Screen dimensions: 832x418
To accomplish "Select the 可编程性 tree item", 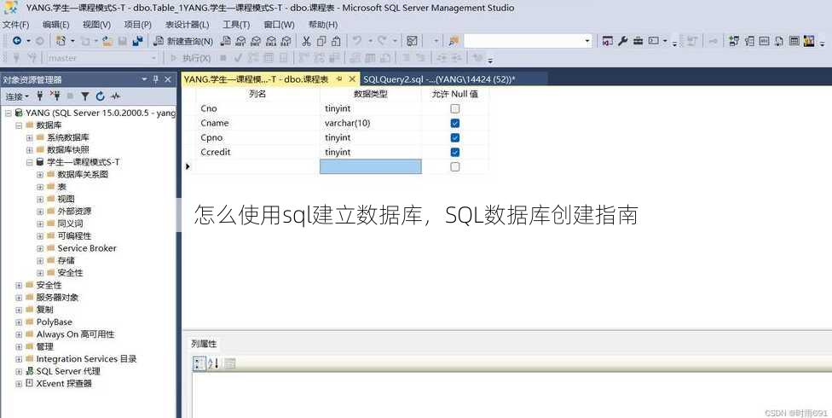I will click(x=74, y=235).
